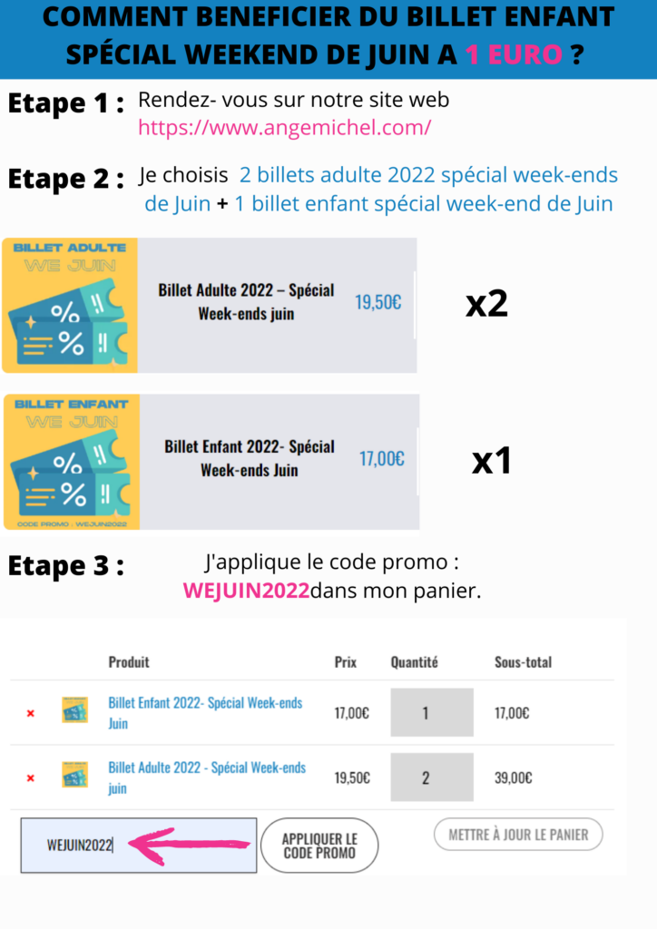Click the Billet Adulte 2022 Spécial Week-ends title
This screenshot has width=657, height=929.
[x=246, y=301]
